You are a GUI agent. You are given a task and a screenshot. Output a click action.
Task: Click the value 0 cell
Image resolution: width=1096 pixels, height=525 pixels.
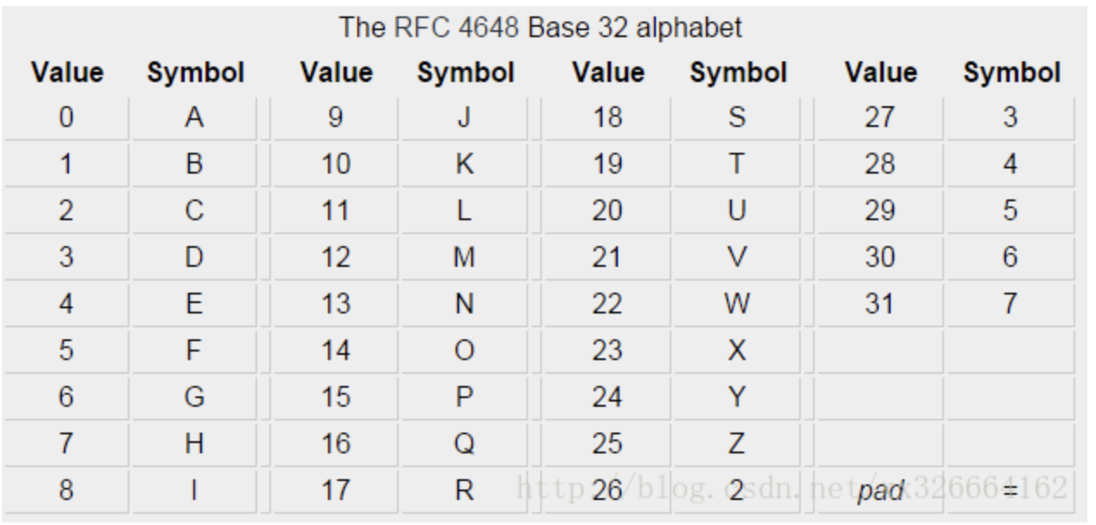pyautogui.click(x=65, y=117)
